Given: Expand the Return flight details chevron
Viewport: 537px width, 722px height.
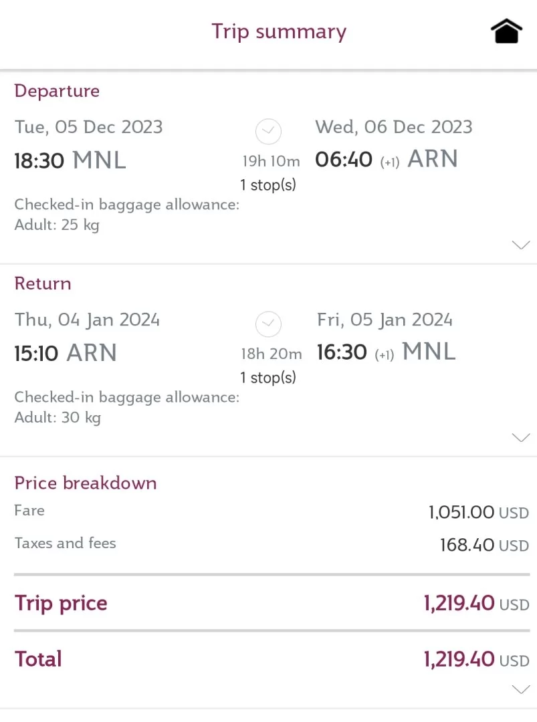Looking at the screenshot, I should (520, 438).
